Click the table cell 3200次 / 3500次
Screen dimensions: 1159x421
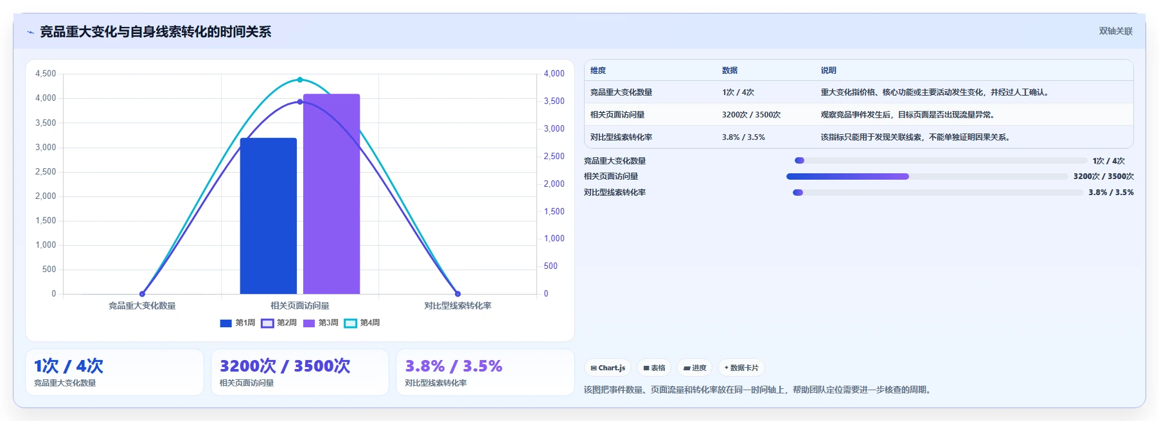(751, 115)
